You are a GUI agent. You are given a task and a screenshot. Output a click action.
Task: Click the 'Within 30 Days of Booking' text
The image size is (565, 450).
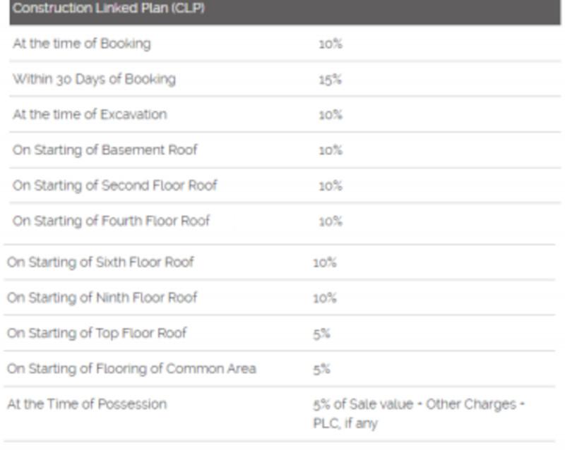94,79
